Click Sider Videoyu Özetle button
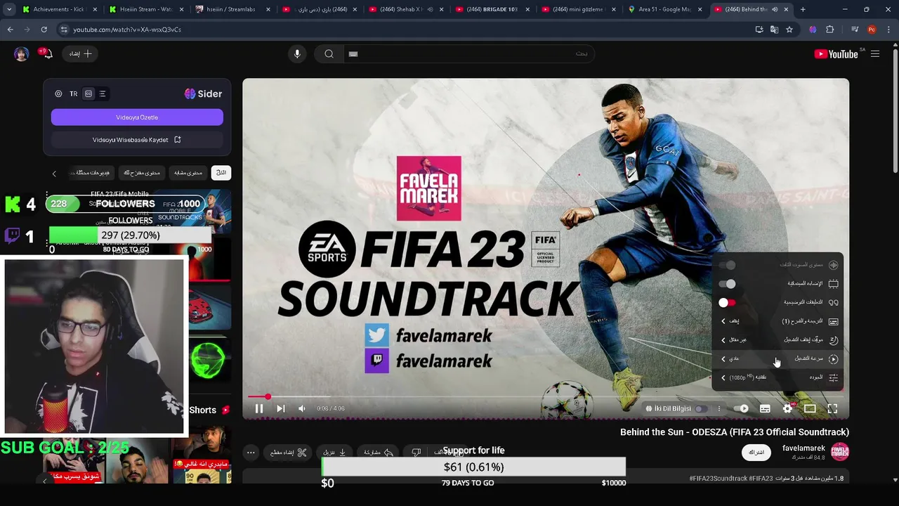The width and height of the screenshot is (899, 506). (137, 117)
